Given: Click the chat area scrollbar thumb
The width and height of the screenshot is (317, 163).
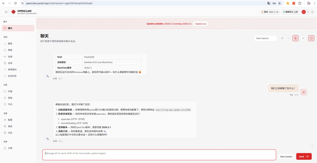Looking at the screenshot, I should 312,146.
